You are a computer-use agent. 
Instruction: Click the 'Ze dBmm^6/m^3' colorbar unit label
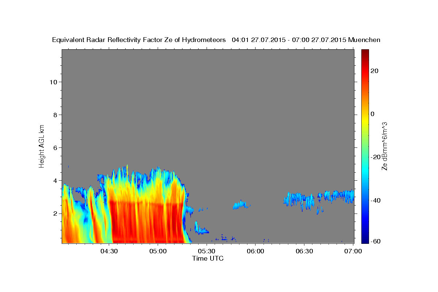[x=384, y=146]
